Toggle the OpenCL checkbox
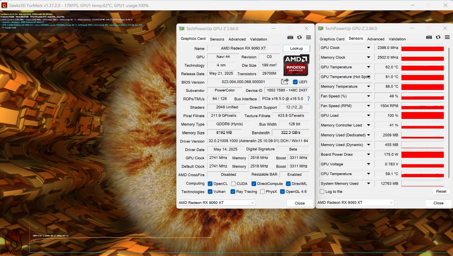Screen dimensions: 453x256 [x=210, y=184]
